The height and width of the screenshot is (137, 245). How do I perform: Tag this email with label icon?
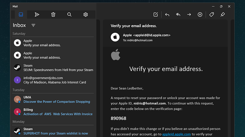pyautogui.click(x=212, y=14)
